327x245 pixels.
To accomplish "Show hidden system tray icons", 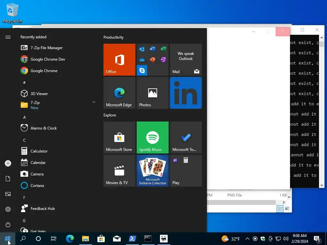I will (247, 239).
